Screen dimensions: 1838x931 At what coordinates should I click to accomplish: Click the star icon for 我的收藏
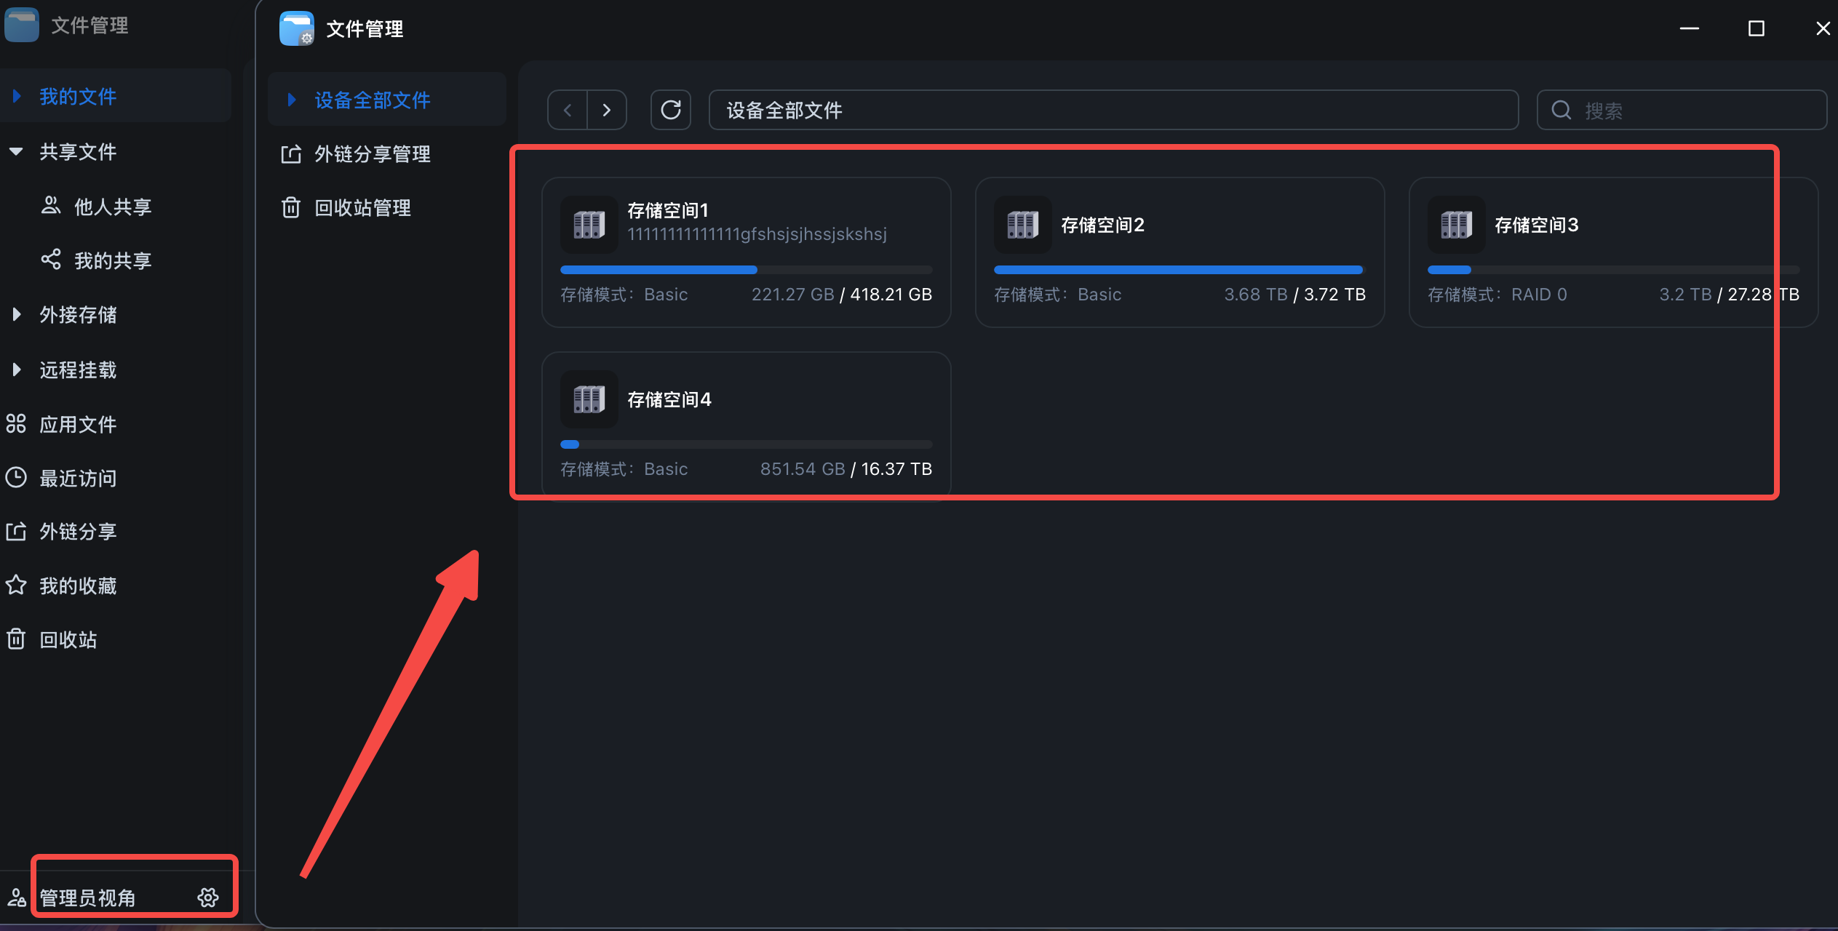tap(16, 586)
